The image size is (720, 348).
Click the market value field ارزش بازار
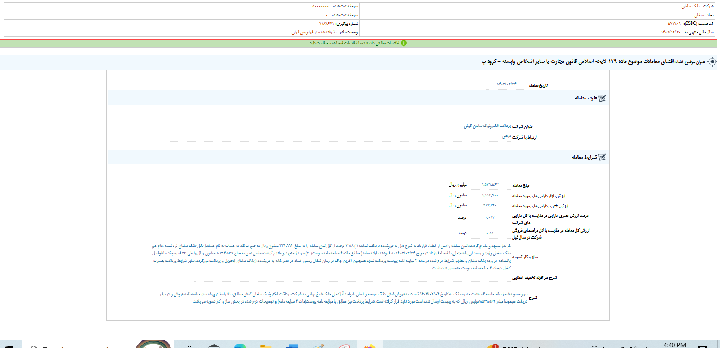coord(490,195)
